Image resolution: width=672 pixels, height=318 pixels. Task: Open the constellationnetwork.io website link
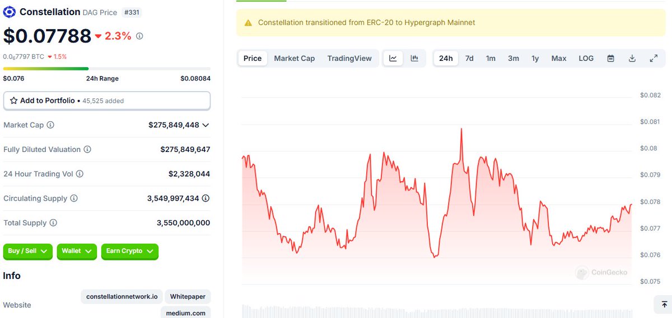point(122,296)
